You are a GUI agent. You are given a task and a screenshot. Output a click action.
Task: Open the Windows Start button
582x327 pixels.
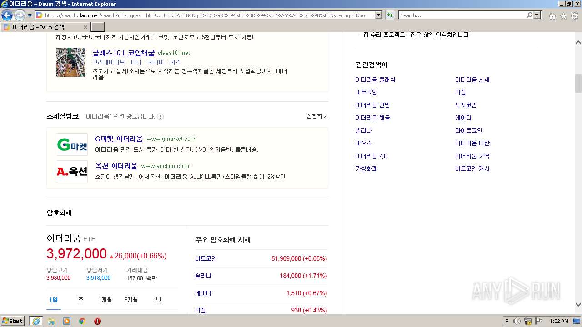click(13, 321)
